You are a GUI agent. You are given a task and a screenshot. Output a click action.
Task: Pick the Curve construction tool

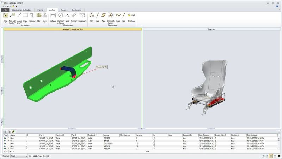click(118, 16)
